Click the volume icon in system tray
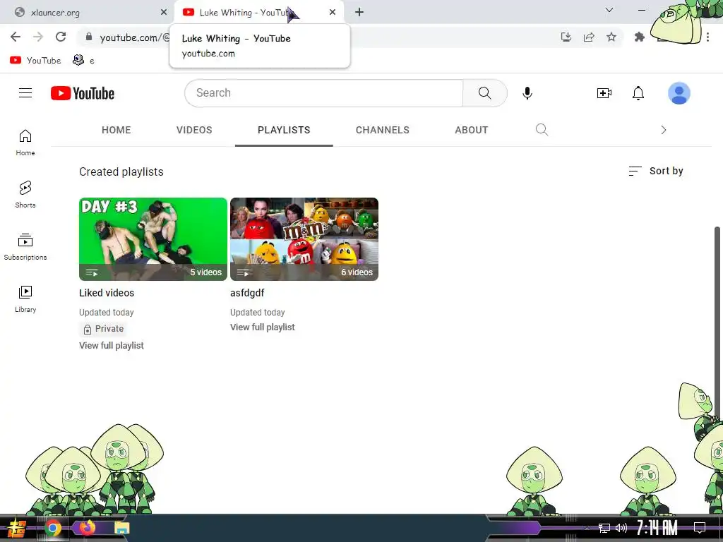 [621, 528]
